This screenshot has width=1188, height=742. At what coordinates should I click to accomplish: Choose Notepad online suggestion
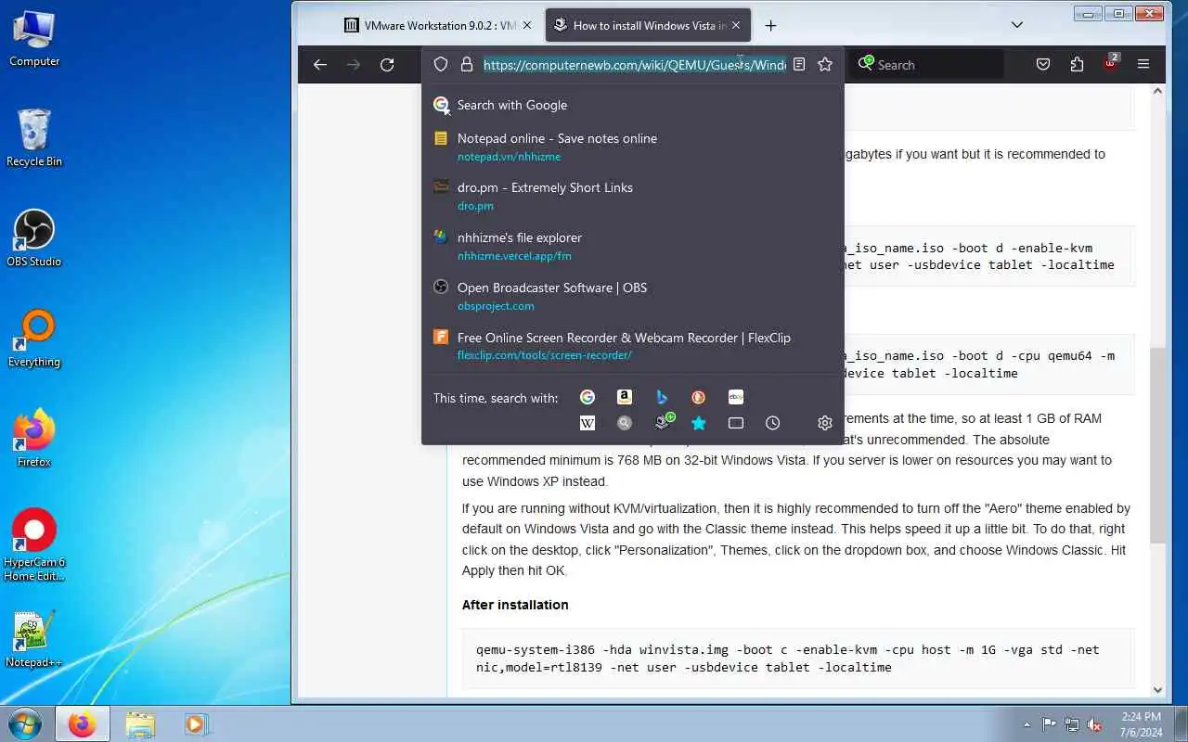(633, 147)
